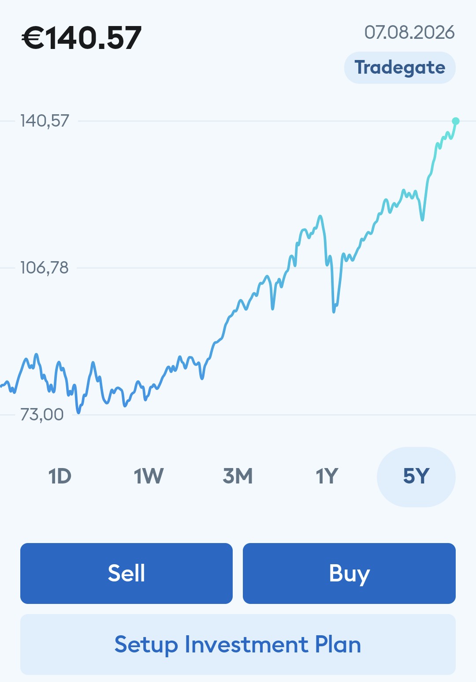Tap the latest price dot on chart
This screenshot has width=476, height=682.
click(456, 121)
